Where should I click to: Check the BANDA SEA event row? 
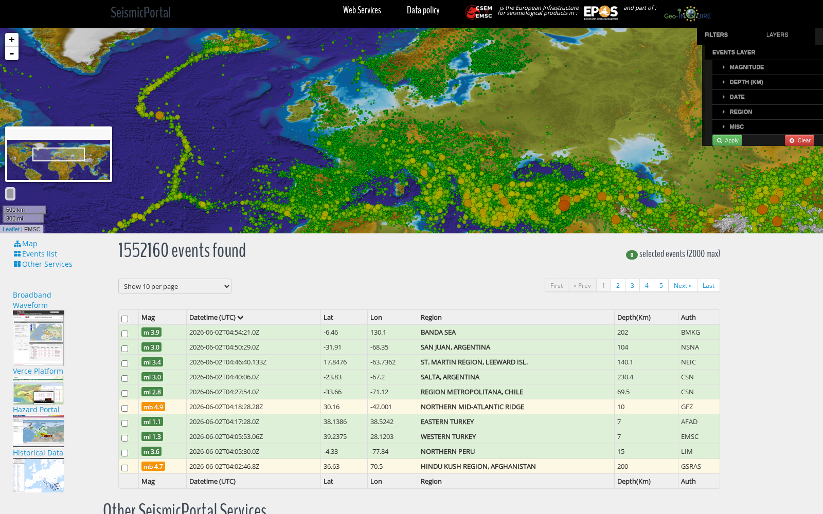click(124, 334)
